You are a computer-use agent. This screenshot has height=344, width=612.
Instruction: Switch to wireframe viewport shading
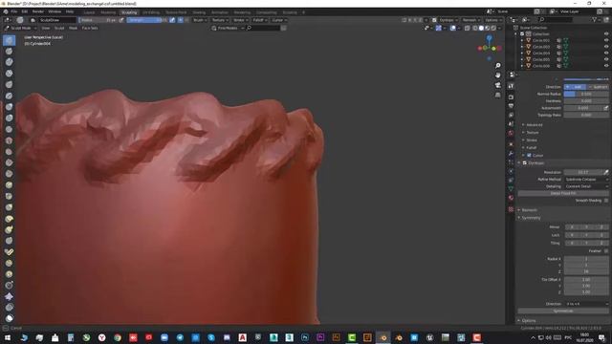[x=475, y=28]
